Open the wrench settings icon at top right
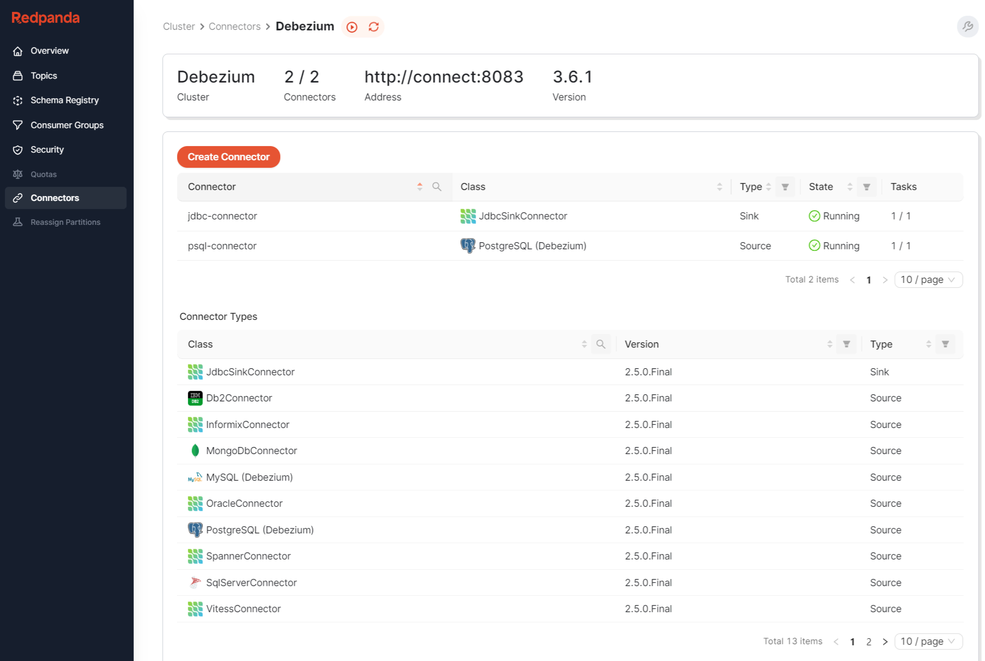The height and width of the screenshot is (661, 985). point(967,26)
